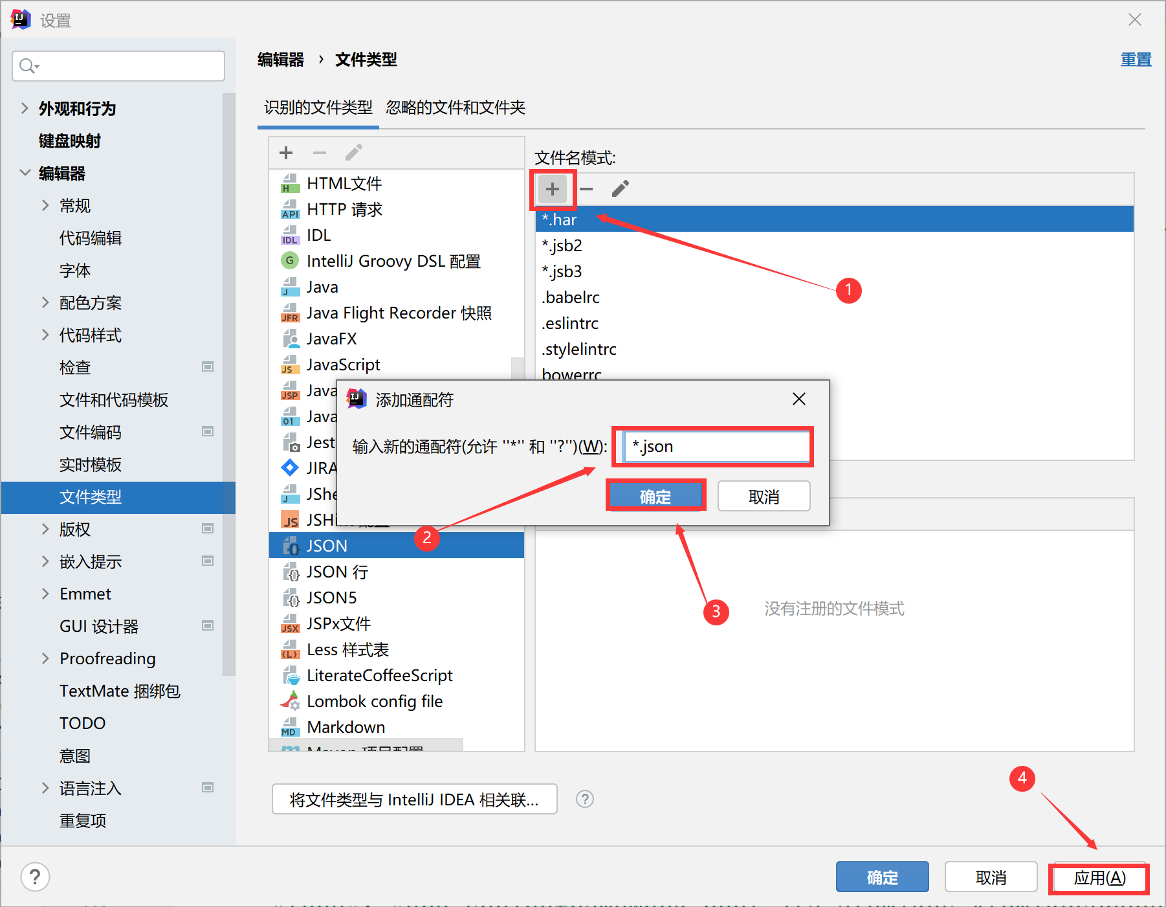Select 文件类型 in settings tree

point(118,497)
